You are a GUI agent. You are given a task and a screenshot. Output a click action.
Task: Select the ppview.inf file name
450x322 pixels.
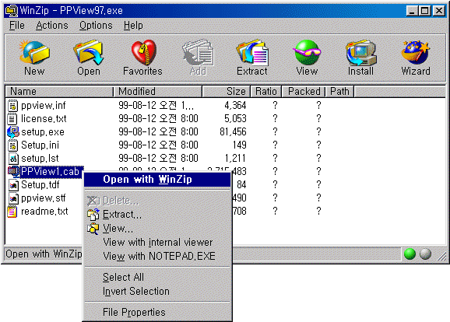pos(44,106)
